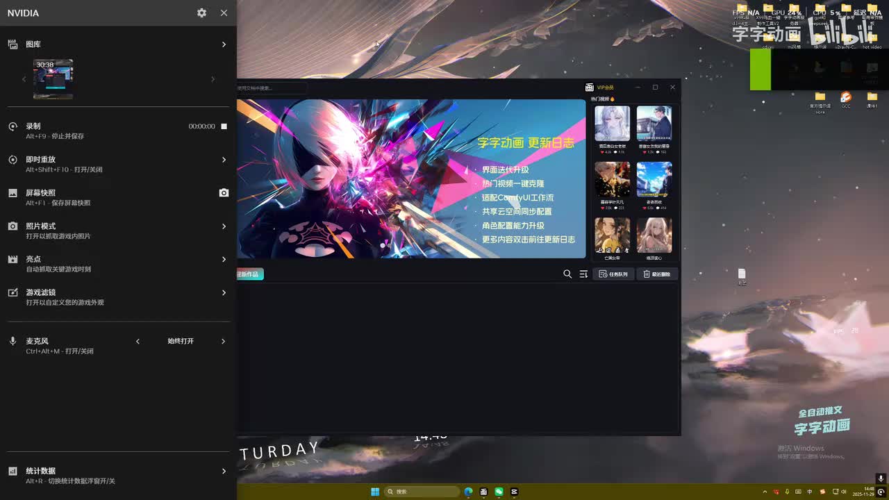The width and height of the screenshot is (889, 500).
Task: Open the 最近删除 recently deleted list
Action: click(x=657, y=274)
